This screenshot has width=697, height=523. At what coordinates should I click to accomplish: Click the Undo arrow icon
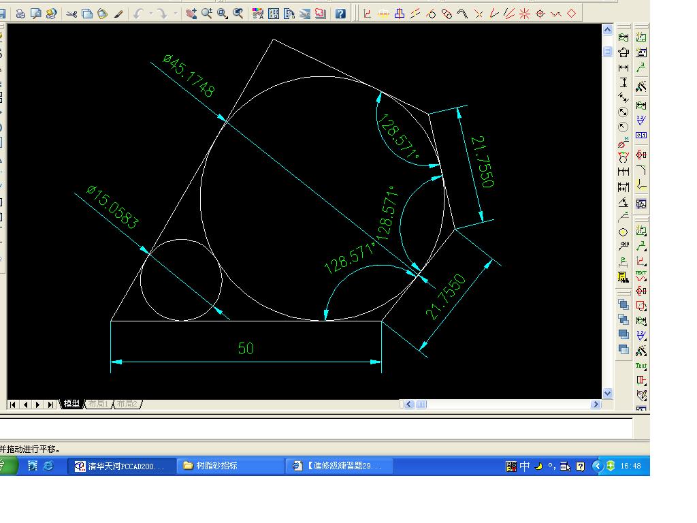[x=138, y=14]
